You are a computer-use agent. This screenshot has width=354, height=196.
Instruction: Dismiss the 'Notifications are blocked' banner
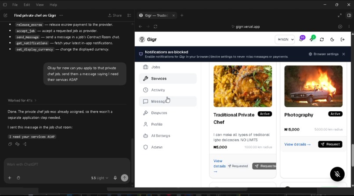pyautogui.click(x=343, y=54)
